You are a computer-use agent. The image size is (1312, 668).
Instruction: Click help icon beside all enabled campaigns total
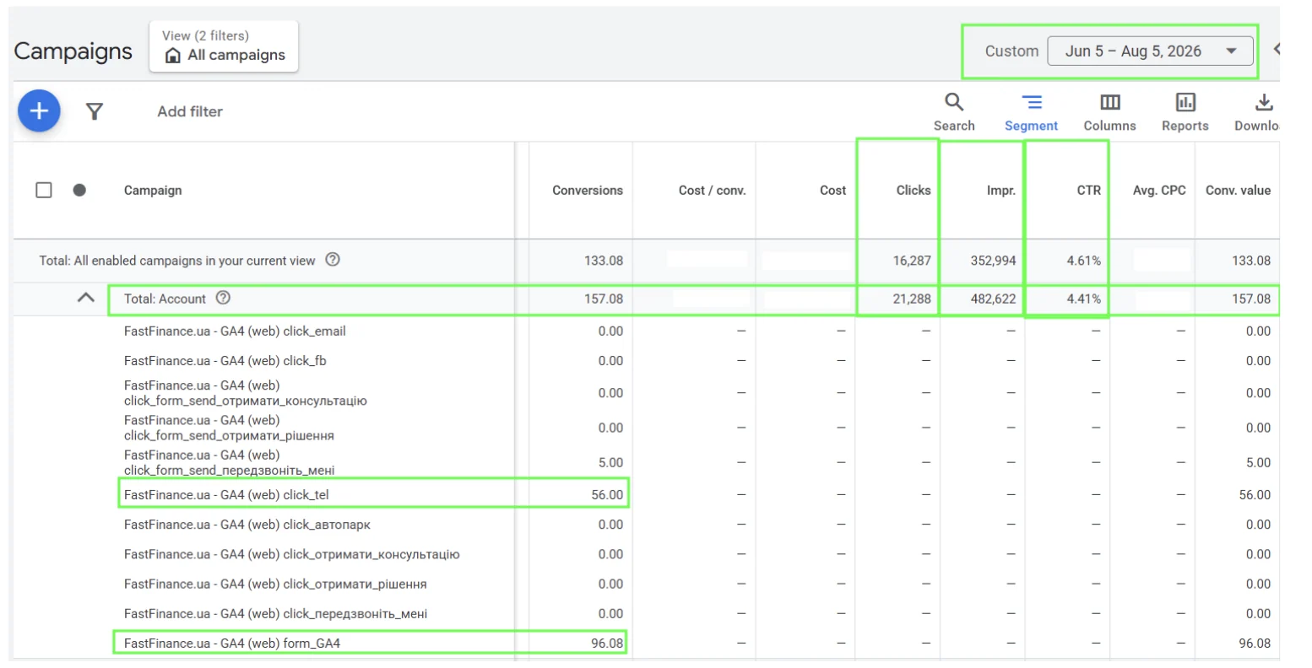click(x=333, y=260)
